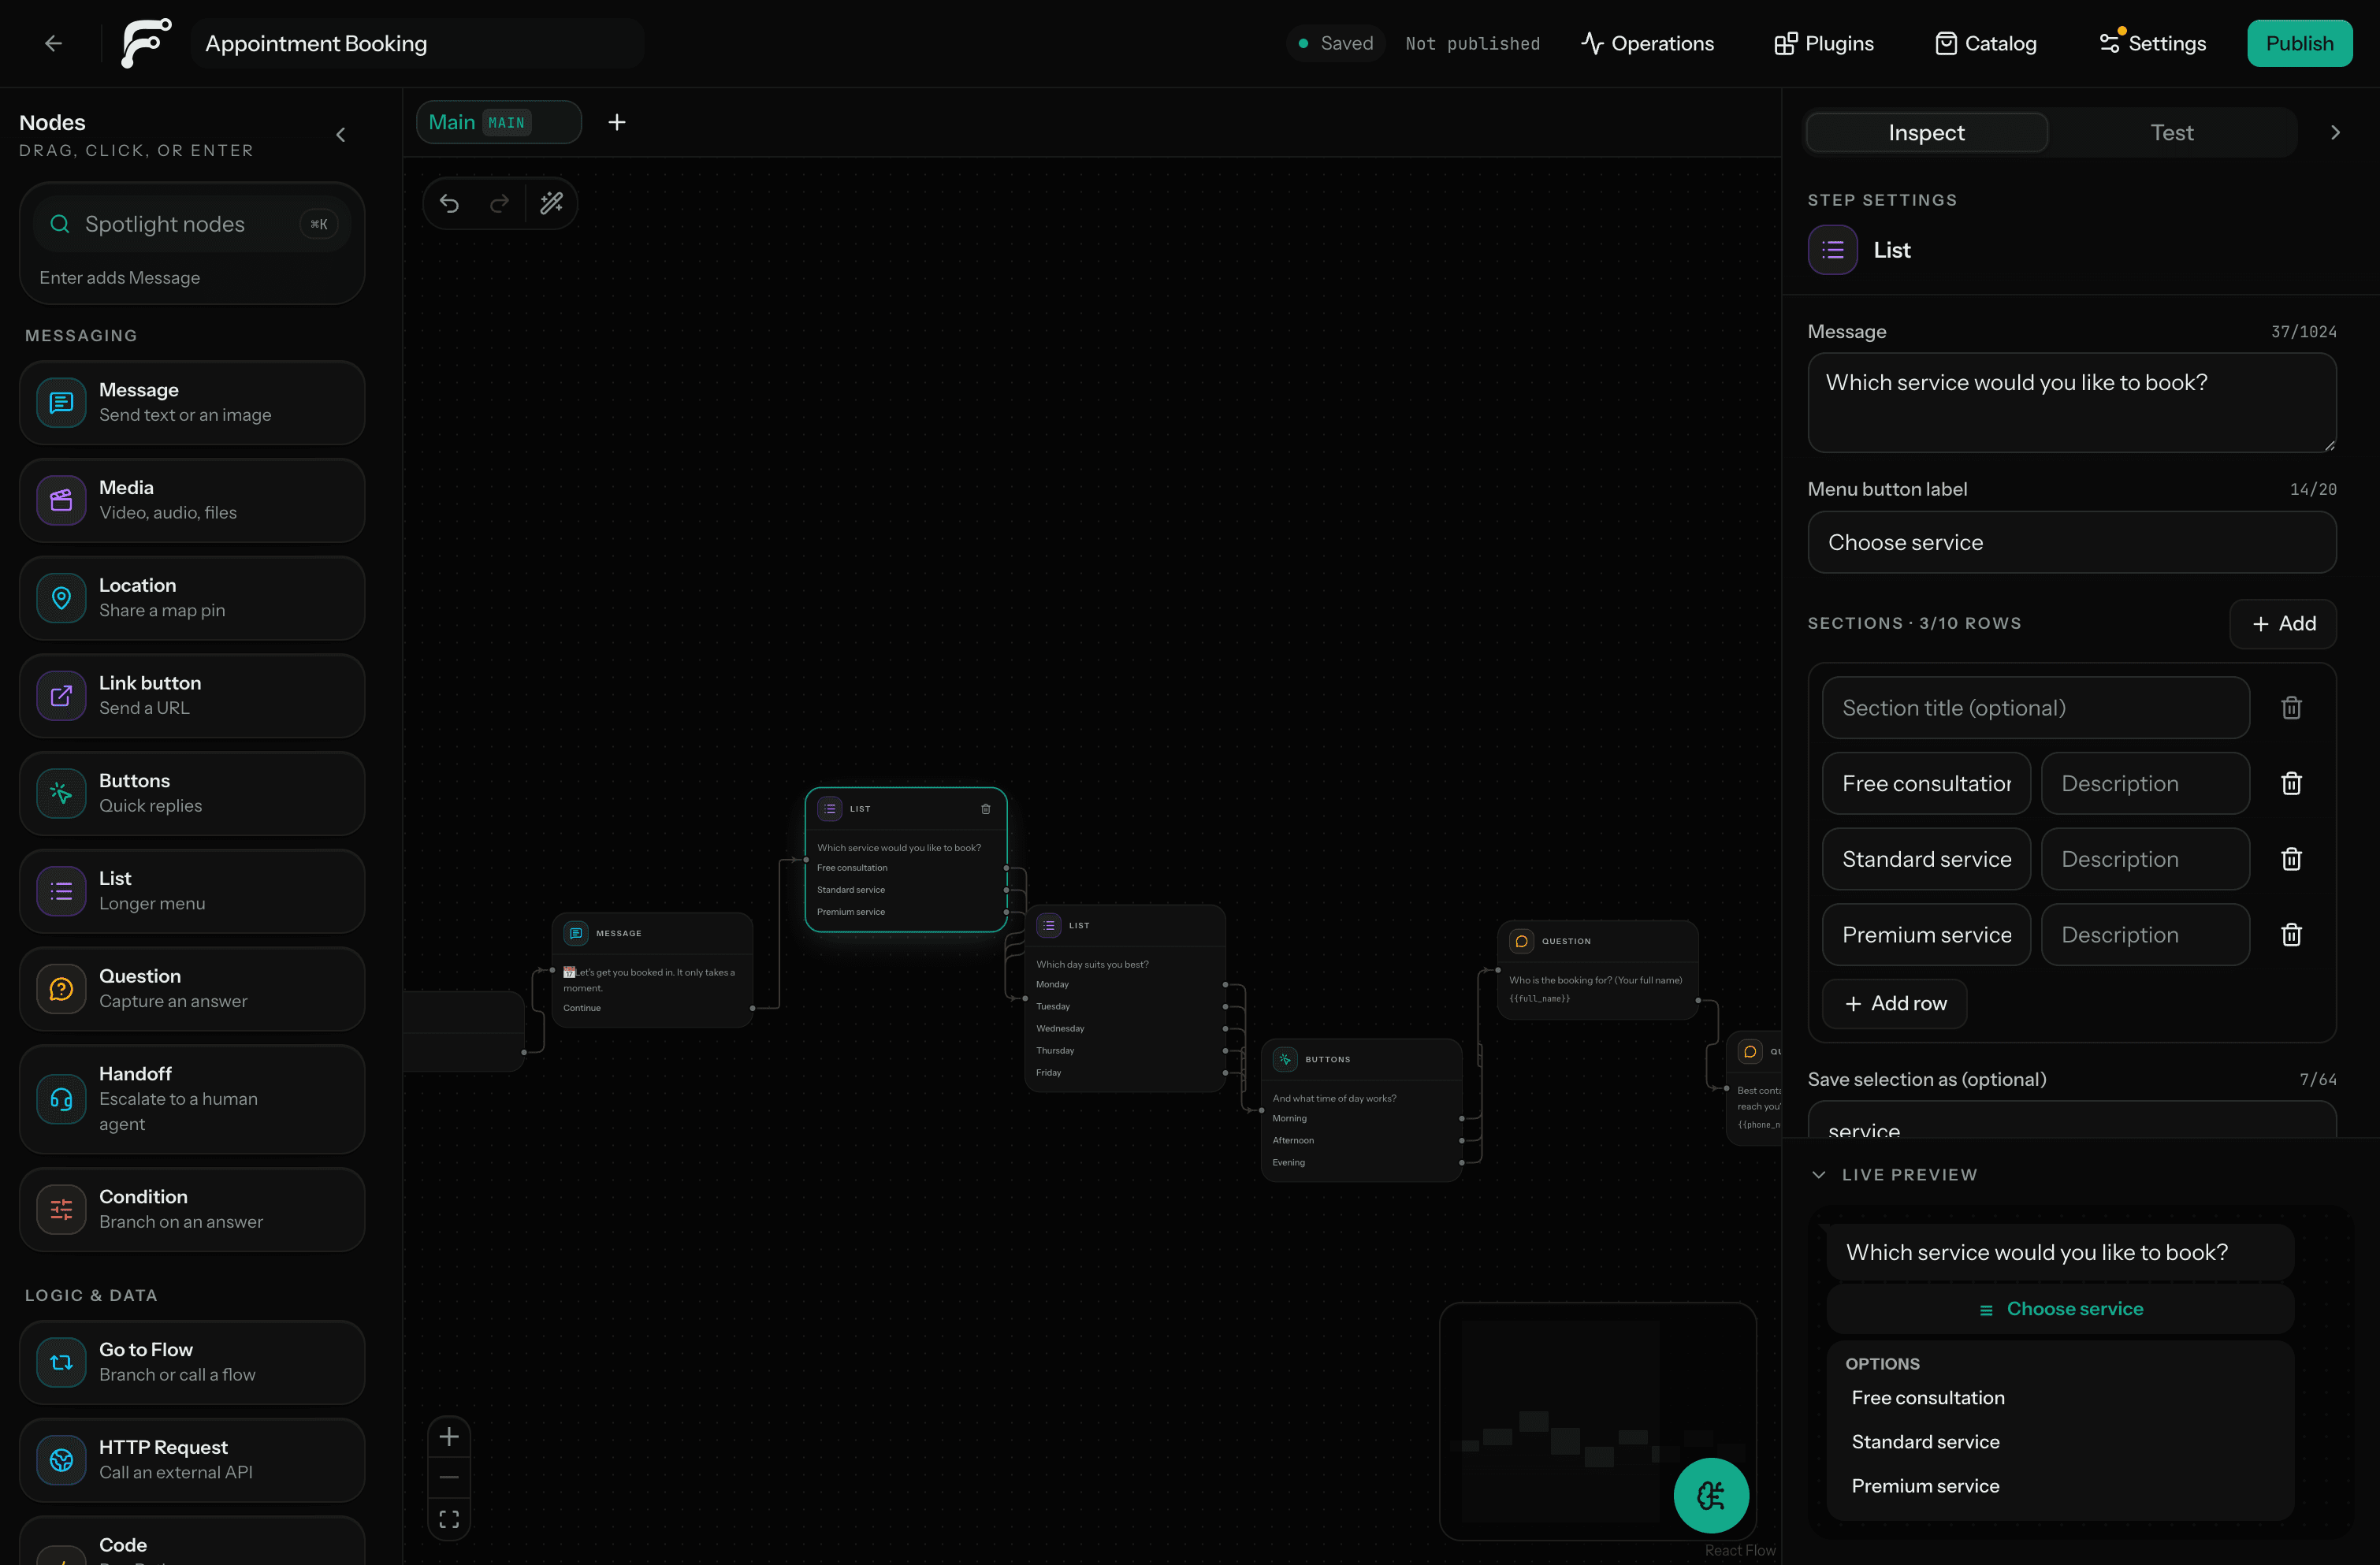
Task: Edit the Menu button label field
Action: pos(2072,542)
